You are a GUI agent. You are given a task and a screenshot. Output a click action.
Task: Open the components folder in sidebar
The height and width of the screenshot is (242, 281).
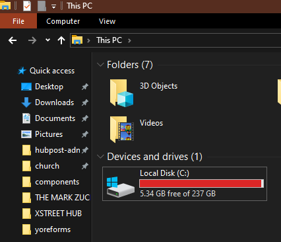click(x=57, y=182)
